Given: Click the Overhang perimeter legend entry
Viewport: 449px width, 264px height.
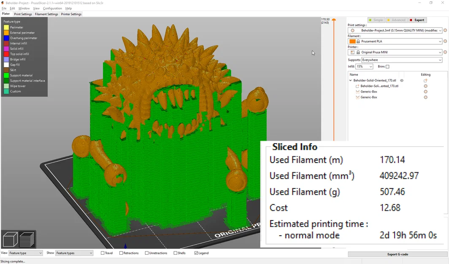Looking at the screenshot, I should coord(24,38).
